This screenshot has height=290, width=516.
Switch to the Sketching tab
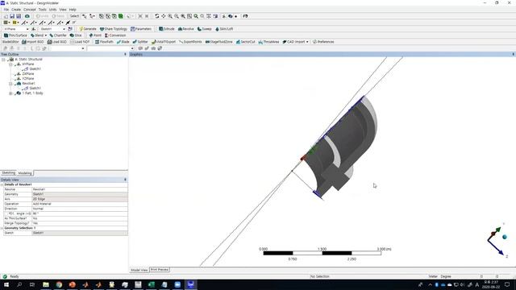(x=8, y=172)
